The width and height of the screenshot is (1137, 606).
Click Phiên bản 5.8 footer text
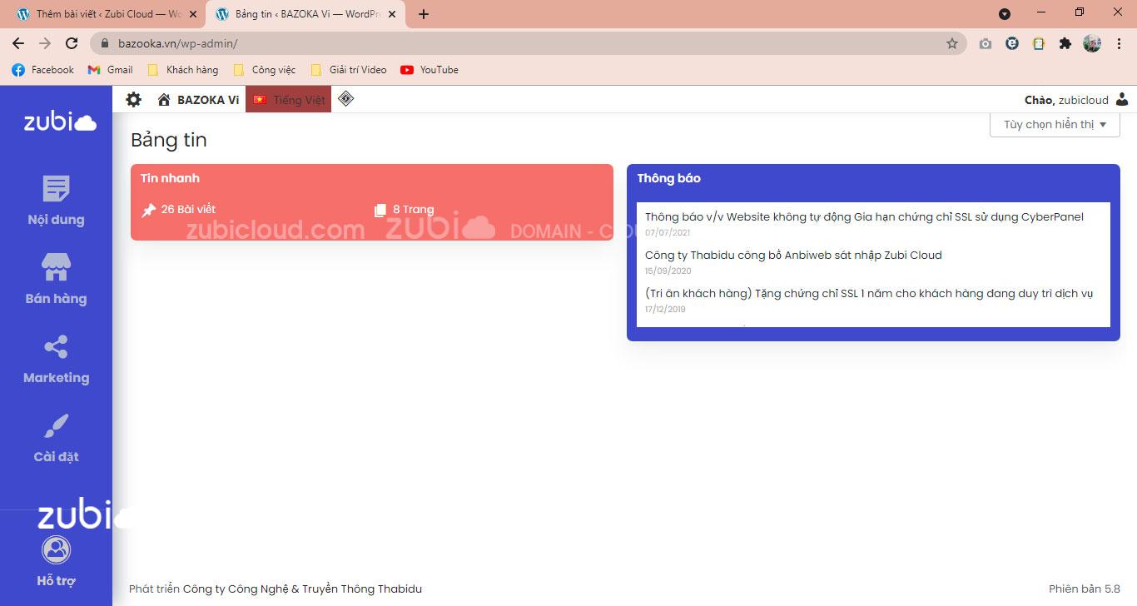(x=1085, y=589)
